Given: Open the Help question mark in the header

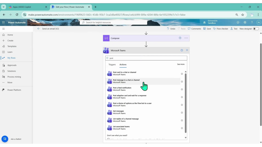Looking at the screenshot, I should pos(252,22).
